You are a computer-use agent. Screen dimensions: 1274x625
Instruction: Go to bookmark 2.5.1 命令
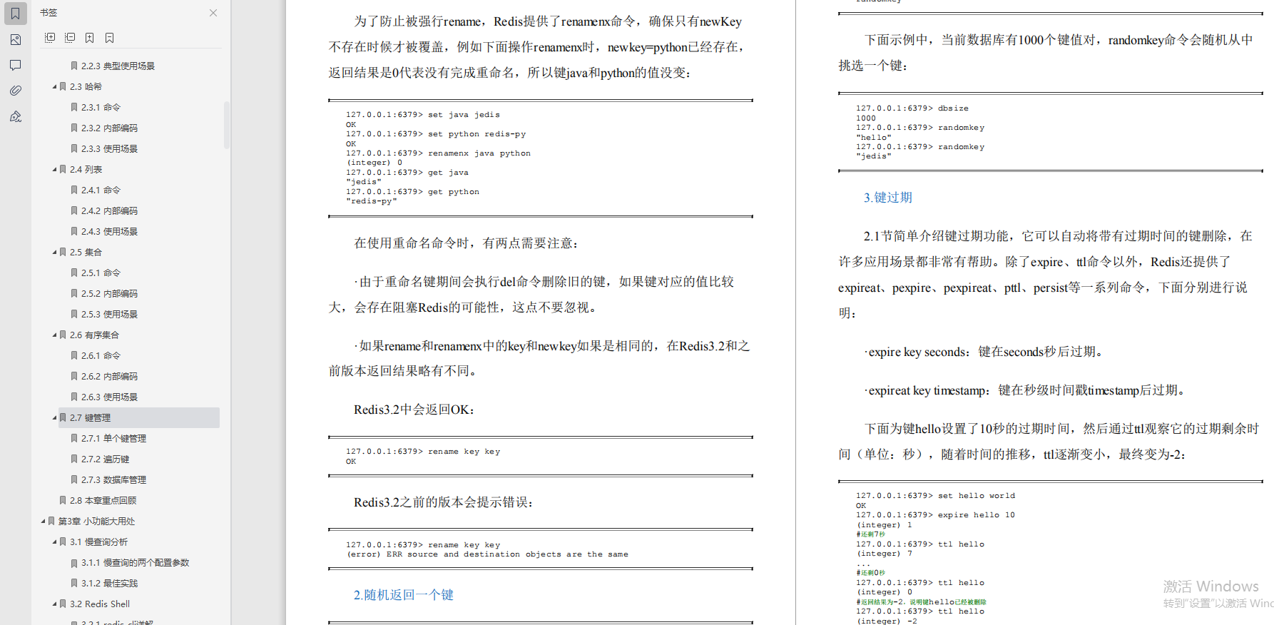pos(101,273)
